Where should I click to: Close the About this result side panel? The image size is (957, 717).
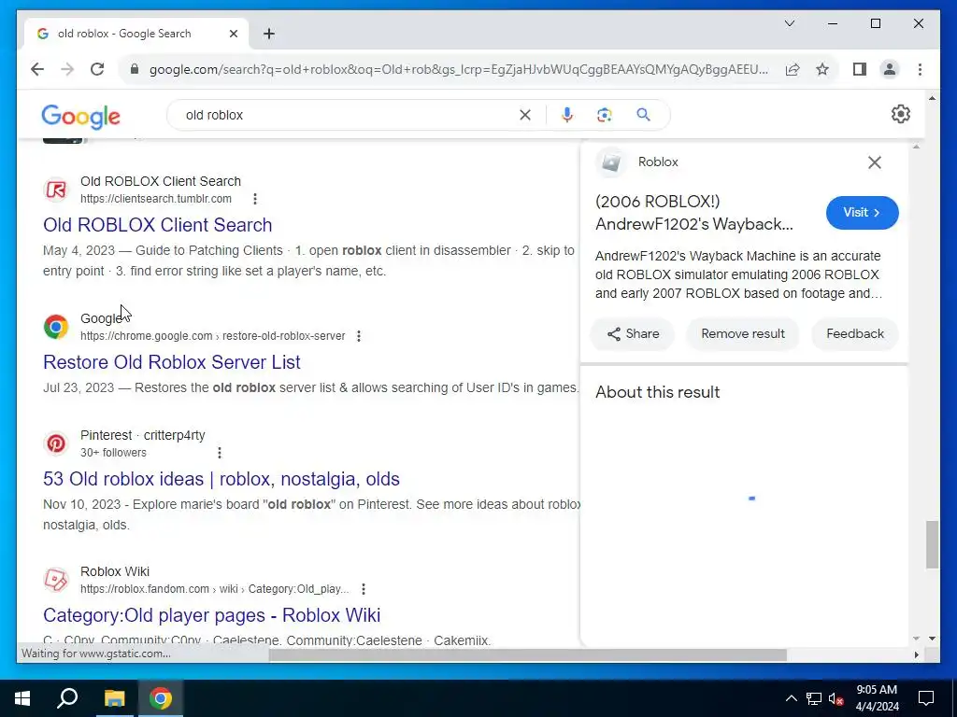874,162
